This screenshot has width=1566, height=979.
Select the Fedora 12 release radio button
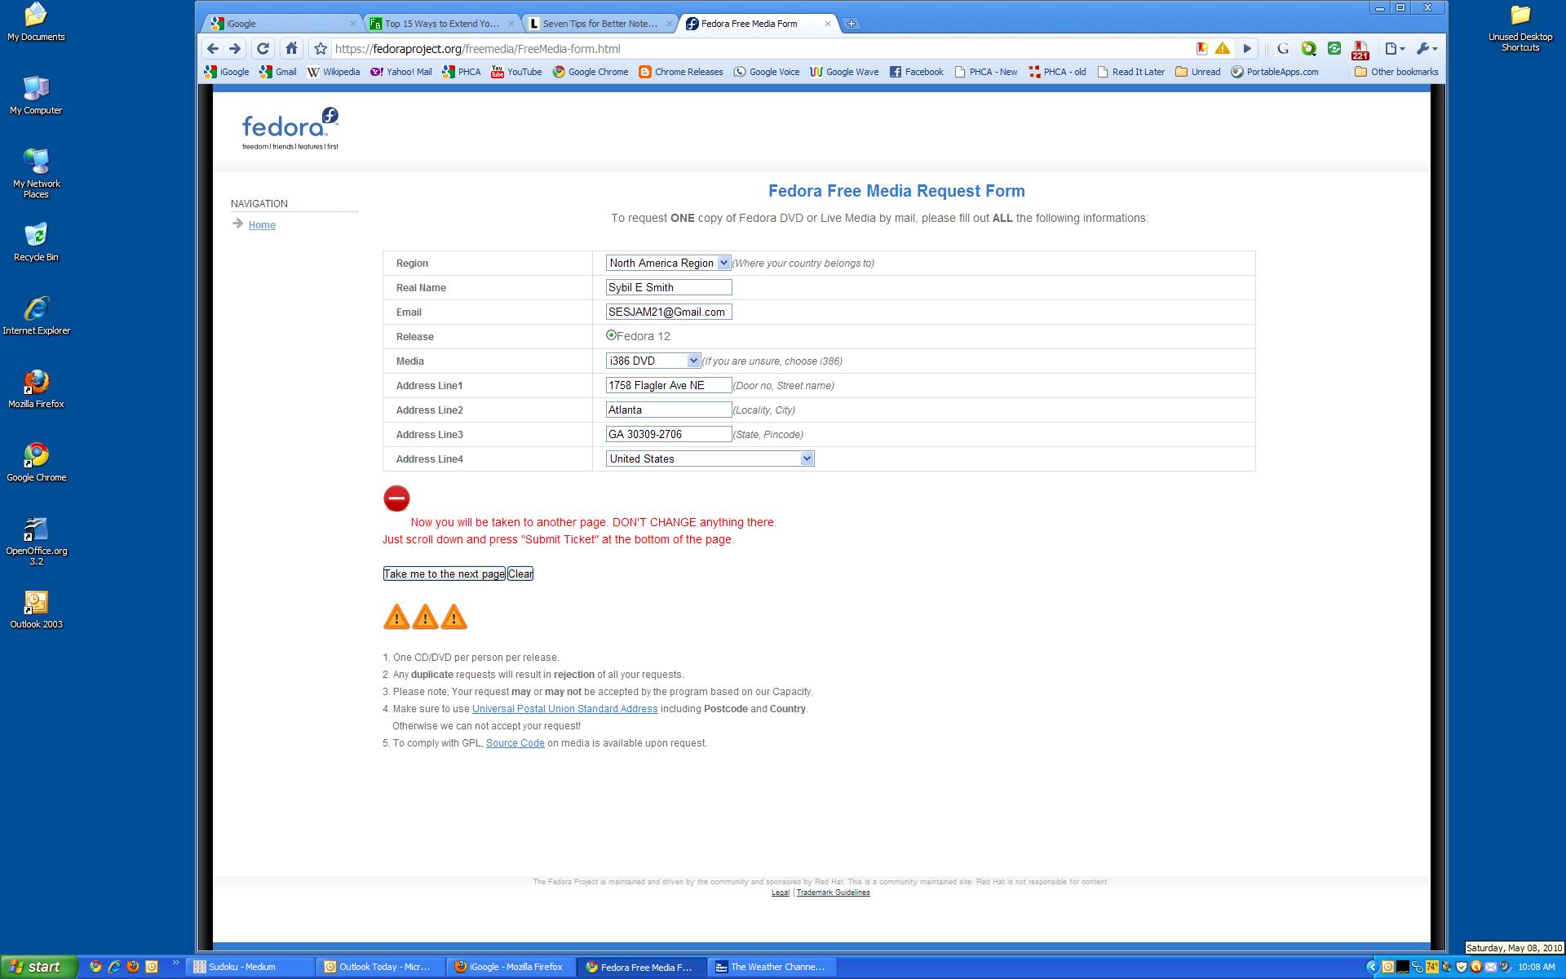tap(611, 335)
